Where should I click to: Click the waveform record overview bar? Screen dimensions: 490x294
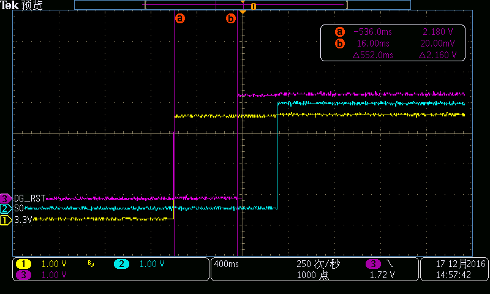point(243,5)
